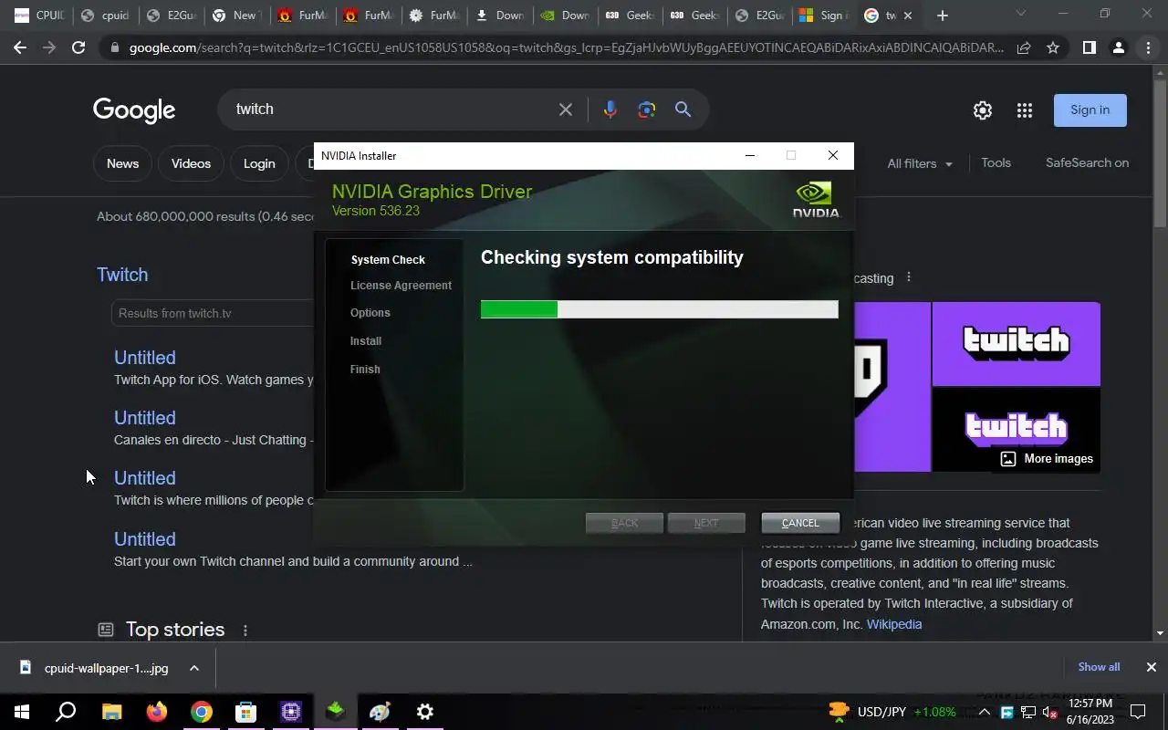
Task: Cancel the NVIDIA driver installation
Action: coord(800,523)
